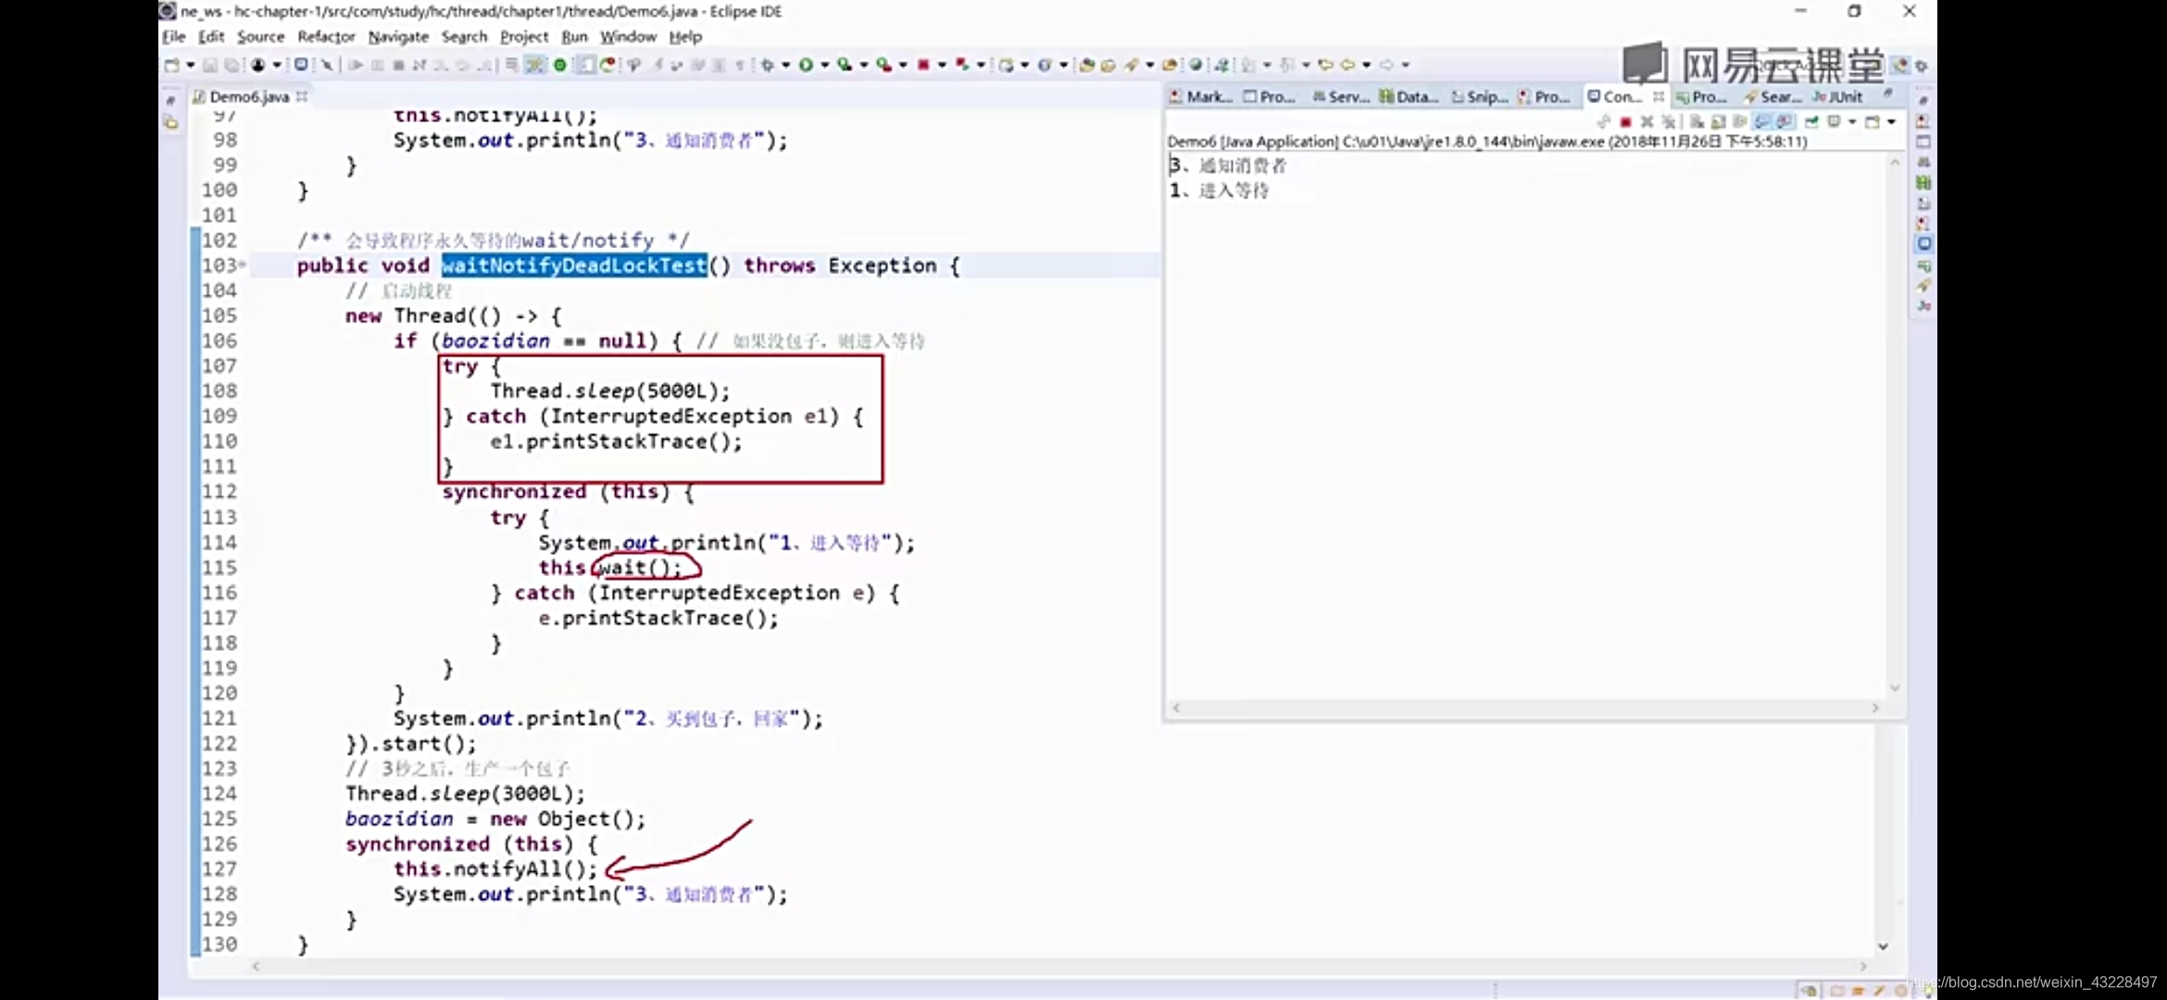Click the Forward navigation arrow icon
The height and width of the screenshot is (1000, 2167).
point(1386,65)
